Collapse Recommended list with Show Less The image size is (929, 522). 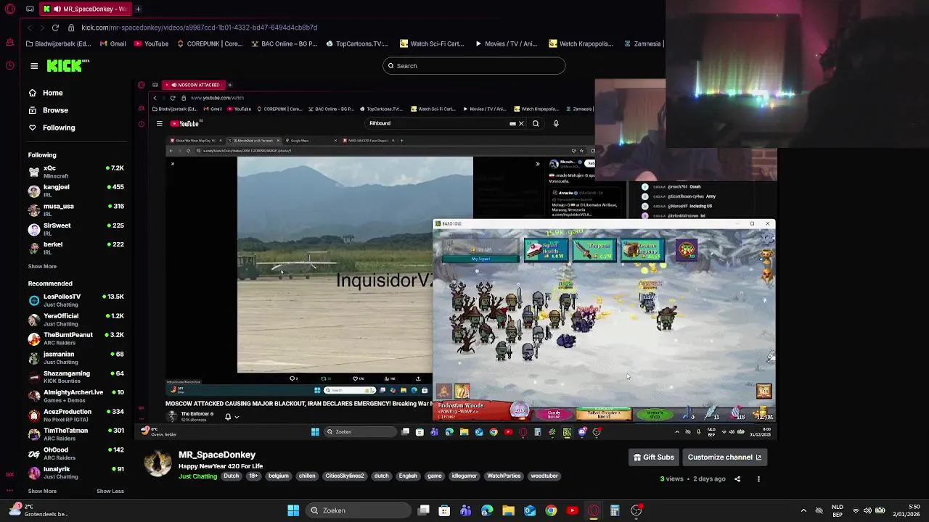pyautogui.click(x=110, y=491)
